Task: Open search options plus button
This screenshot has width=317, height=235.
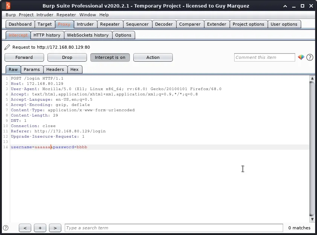Action: (x=40, y=228)
